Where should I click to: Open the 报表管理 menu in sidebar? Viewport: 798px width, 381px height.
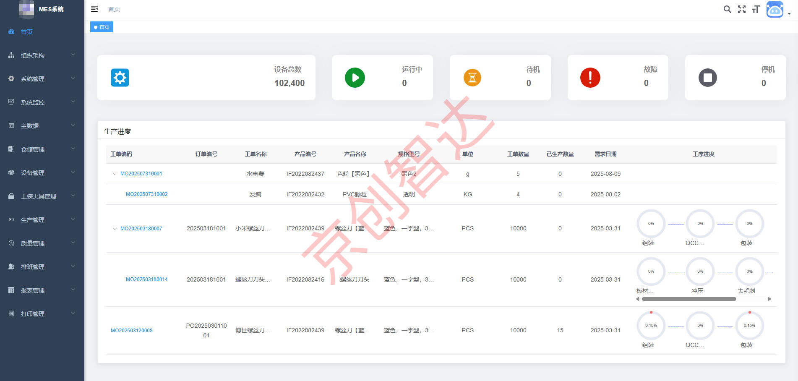click(41, 290)
